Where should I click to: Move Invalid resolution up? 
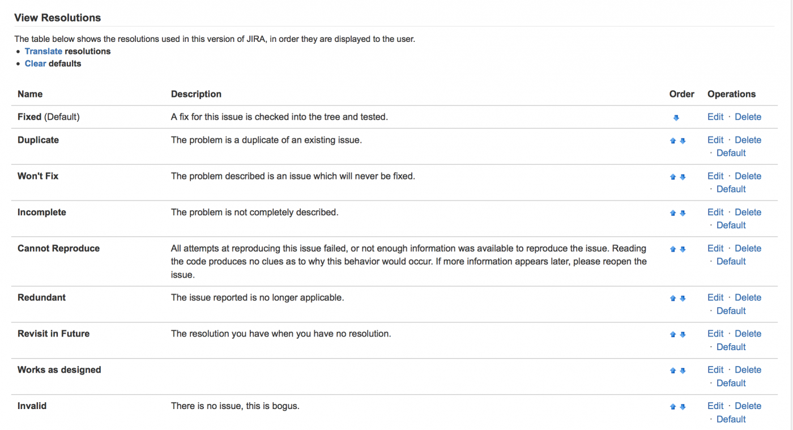click(673, 407)
